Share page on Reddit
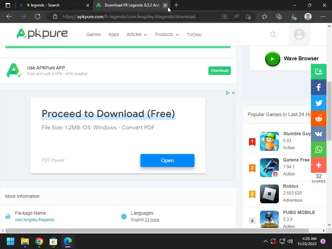332x249 pixels. [x=318, y=118]
